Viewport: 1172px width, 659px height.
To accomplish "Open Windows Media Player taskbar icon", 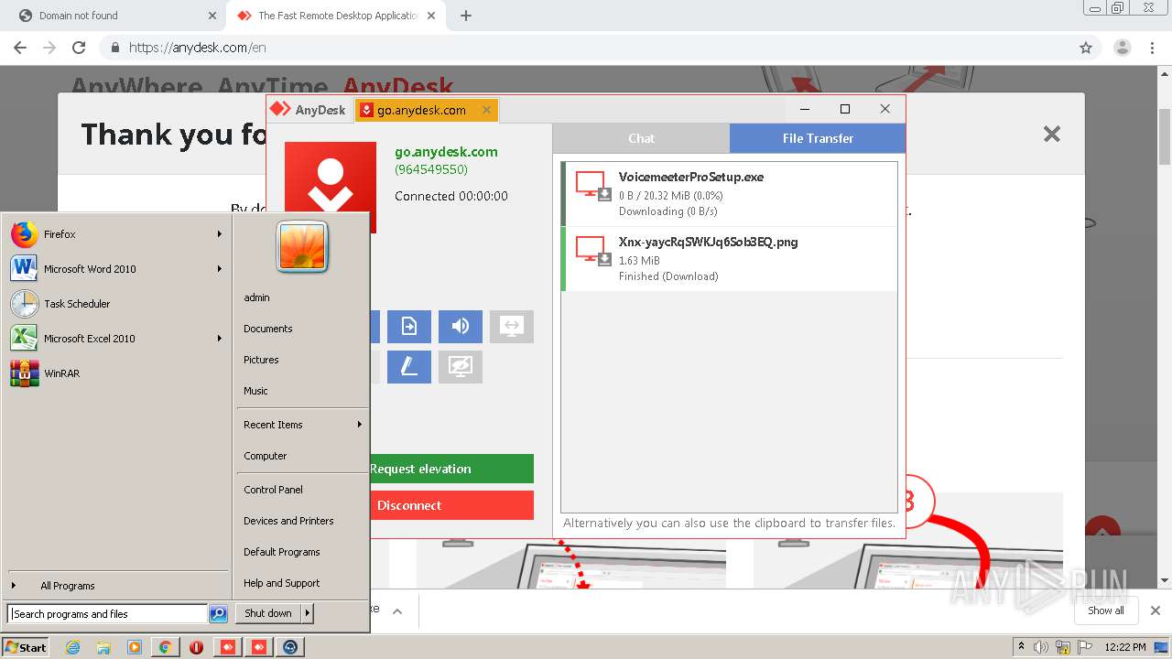I will click(135, 647).
